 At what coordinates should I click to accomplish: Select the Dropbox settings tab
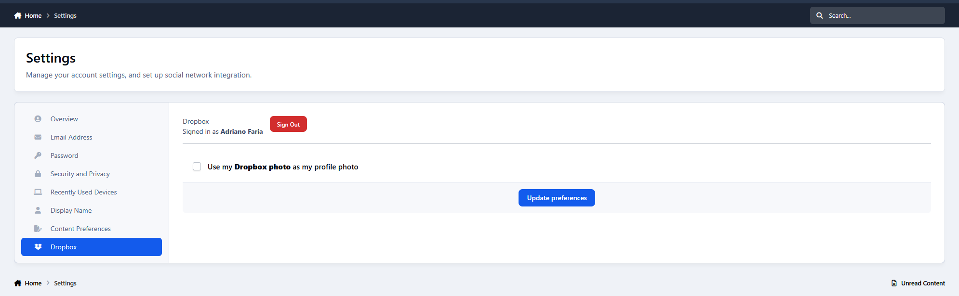92,247
